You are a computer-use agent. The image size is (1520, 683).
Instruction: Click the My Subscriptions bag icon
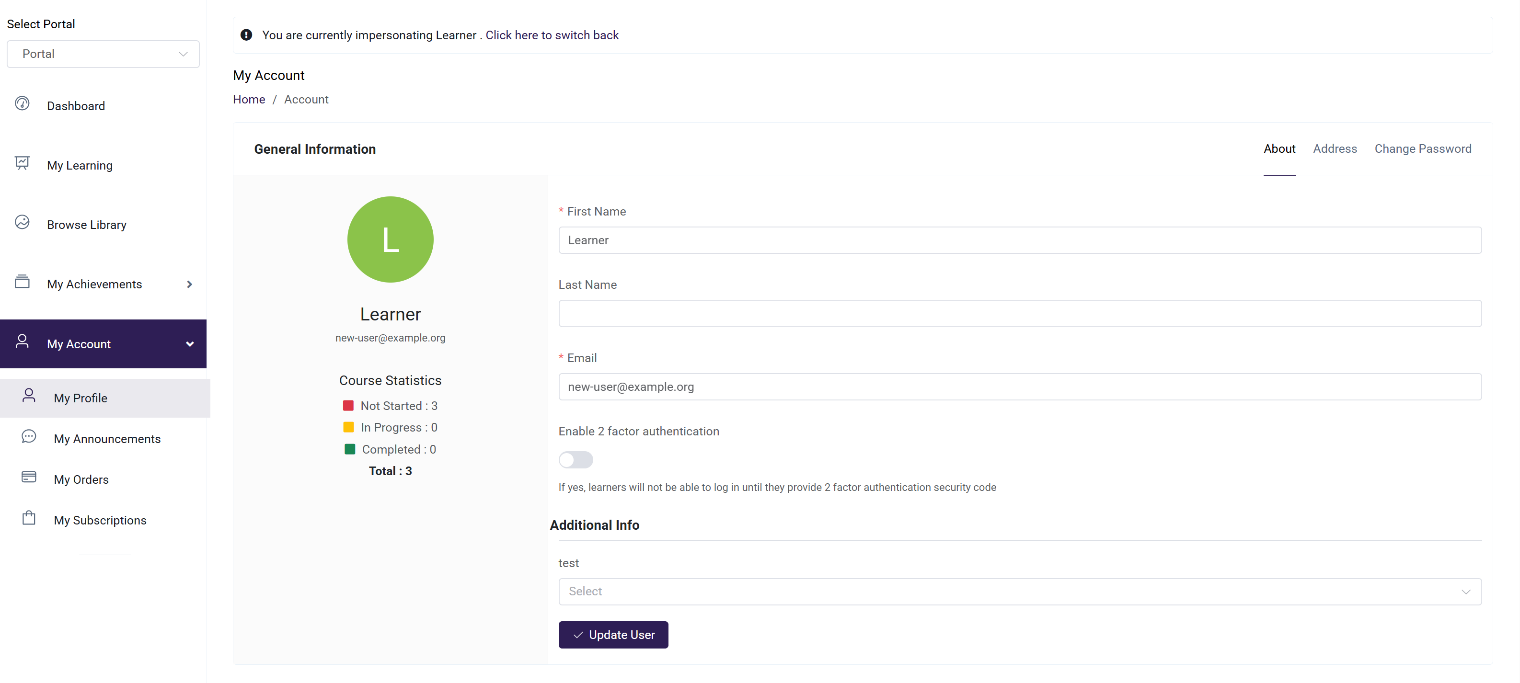(x=28, y=518)
